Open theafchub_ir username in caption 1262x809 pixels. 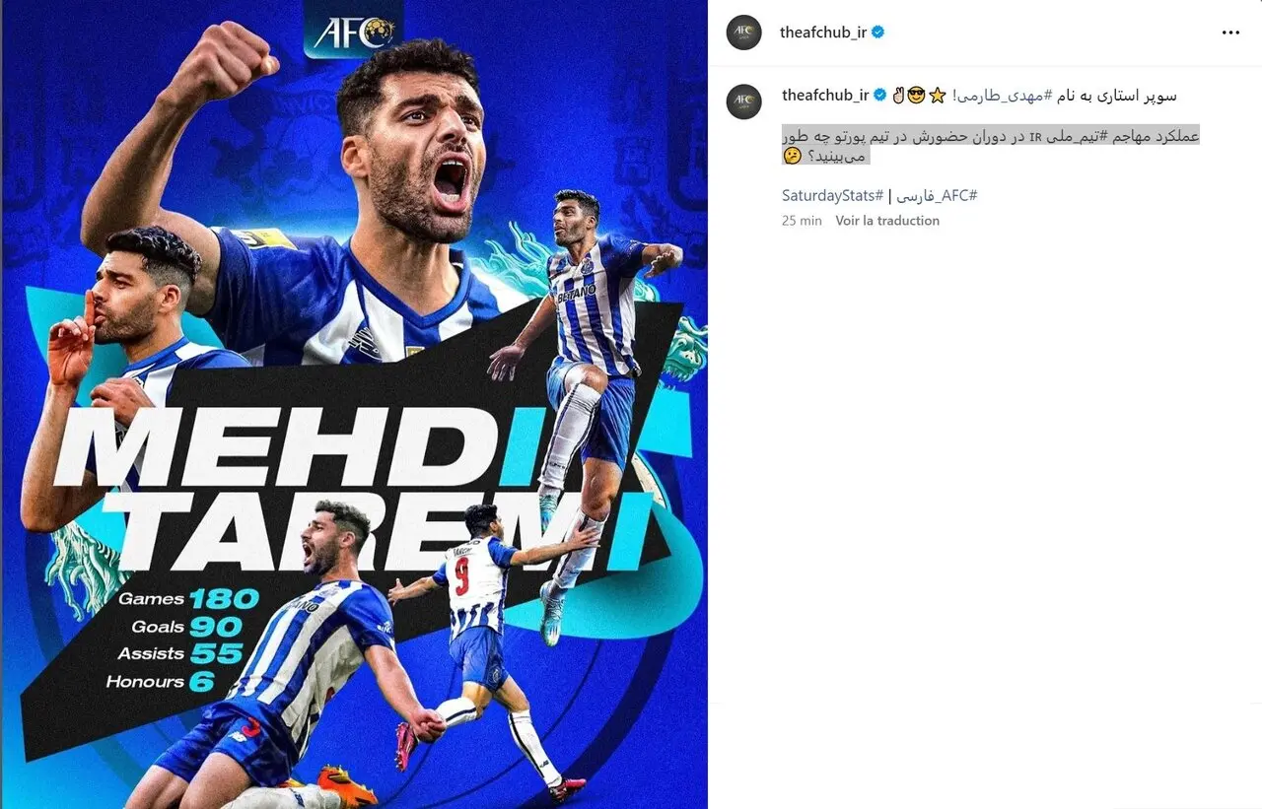click(825, 96)
